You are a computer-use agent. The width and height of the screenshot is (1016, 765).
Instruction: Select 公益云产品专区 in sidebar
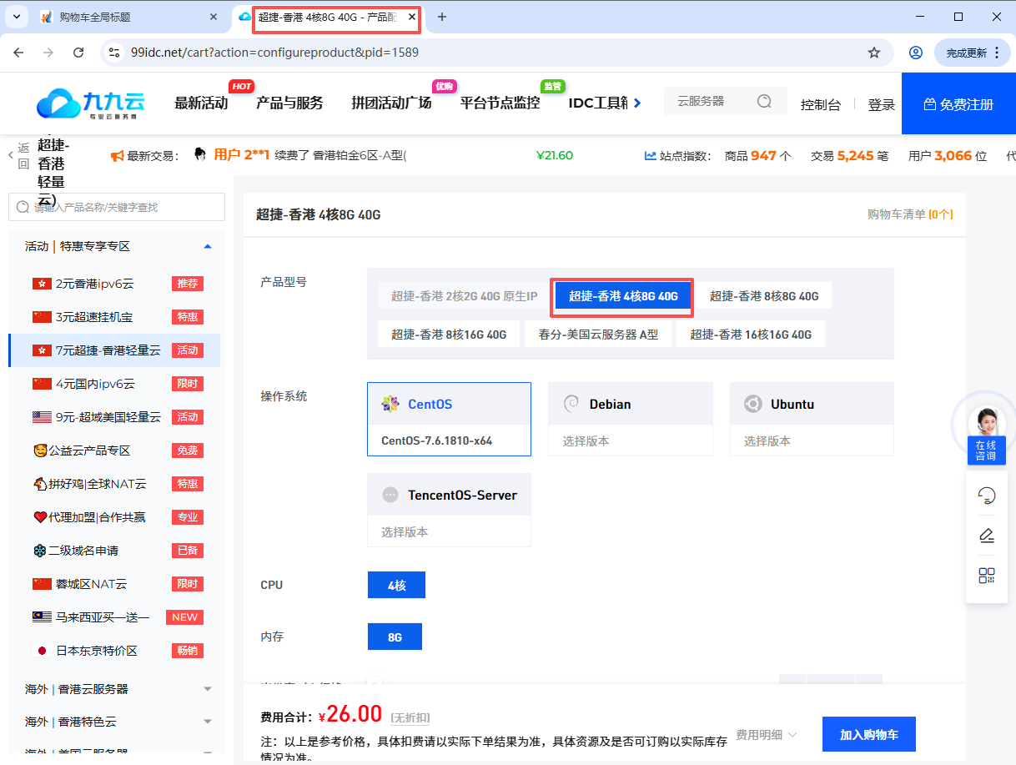click(x=114, y=450)
